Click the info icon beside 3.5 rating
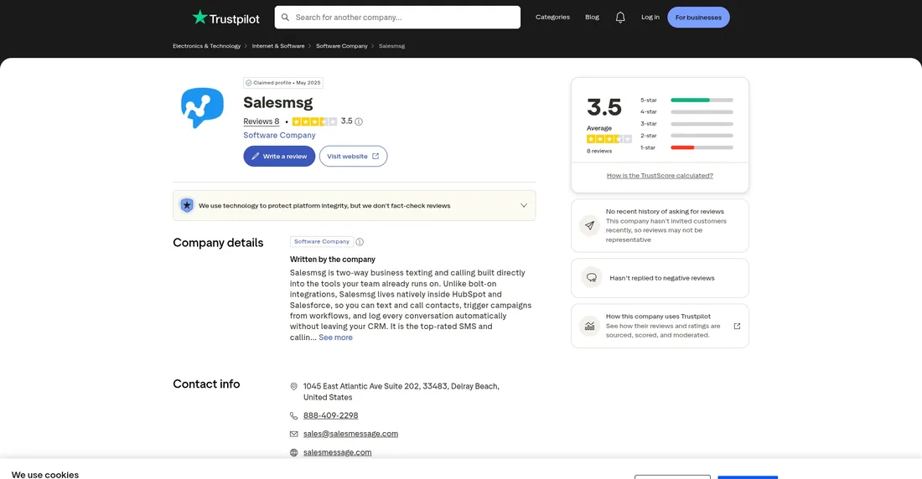The image size is (922, 479). pyautogui.click(x=359, y=121)
